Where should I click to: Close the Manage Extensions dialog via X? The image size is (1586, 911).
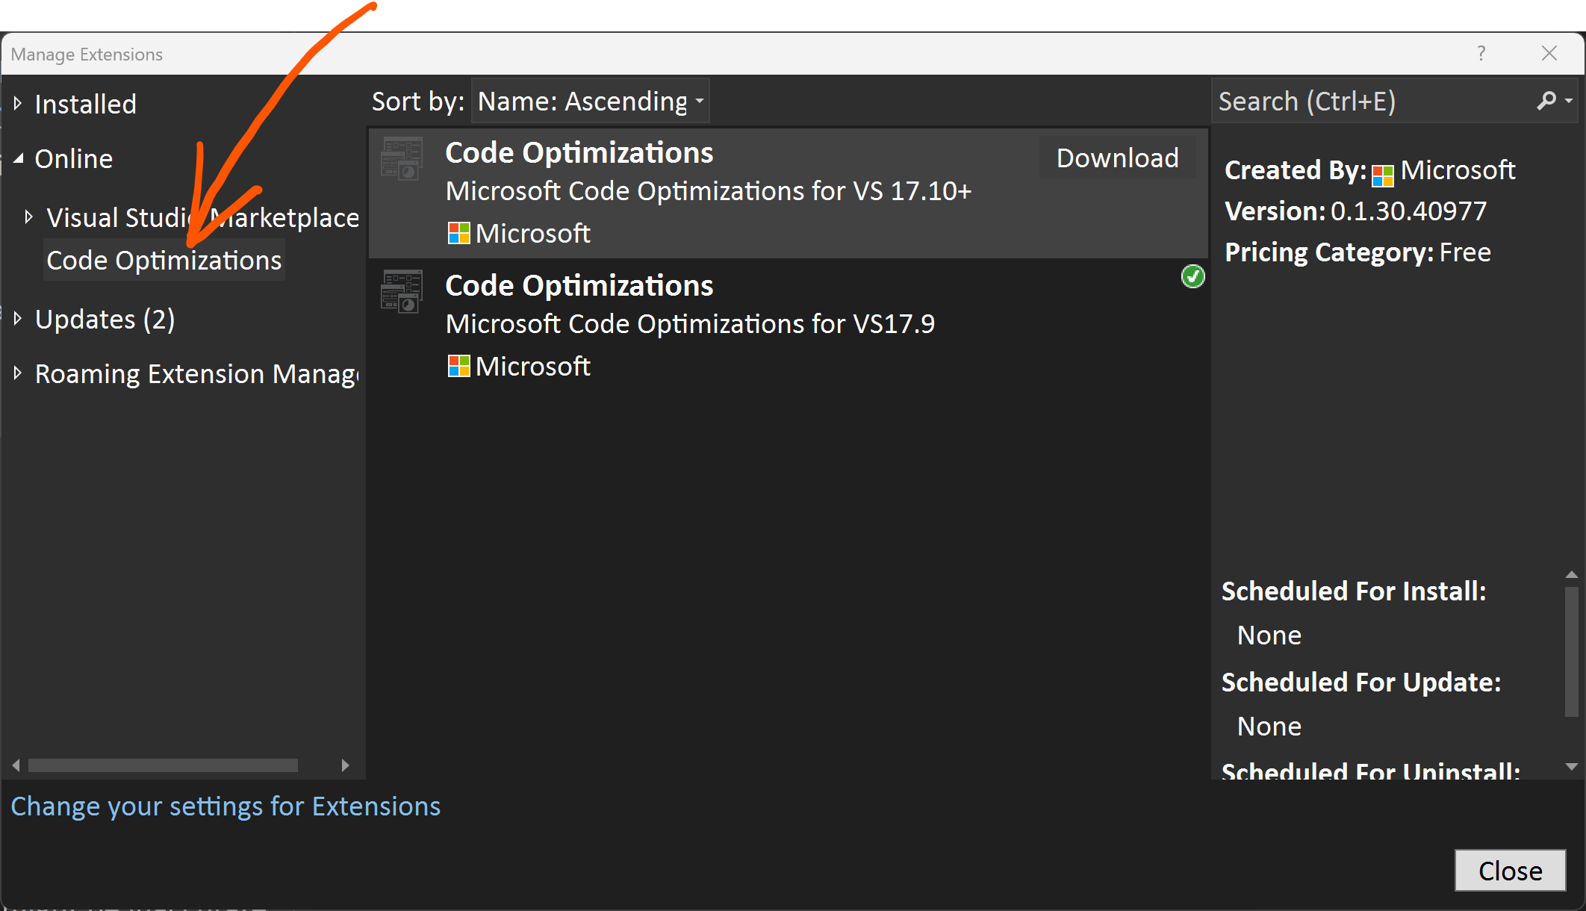point(1549,53)
